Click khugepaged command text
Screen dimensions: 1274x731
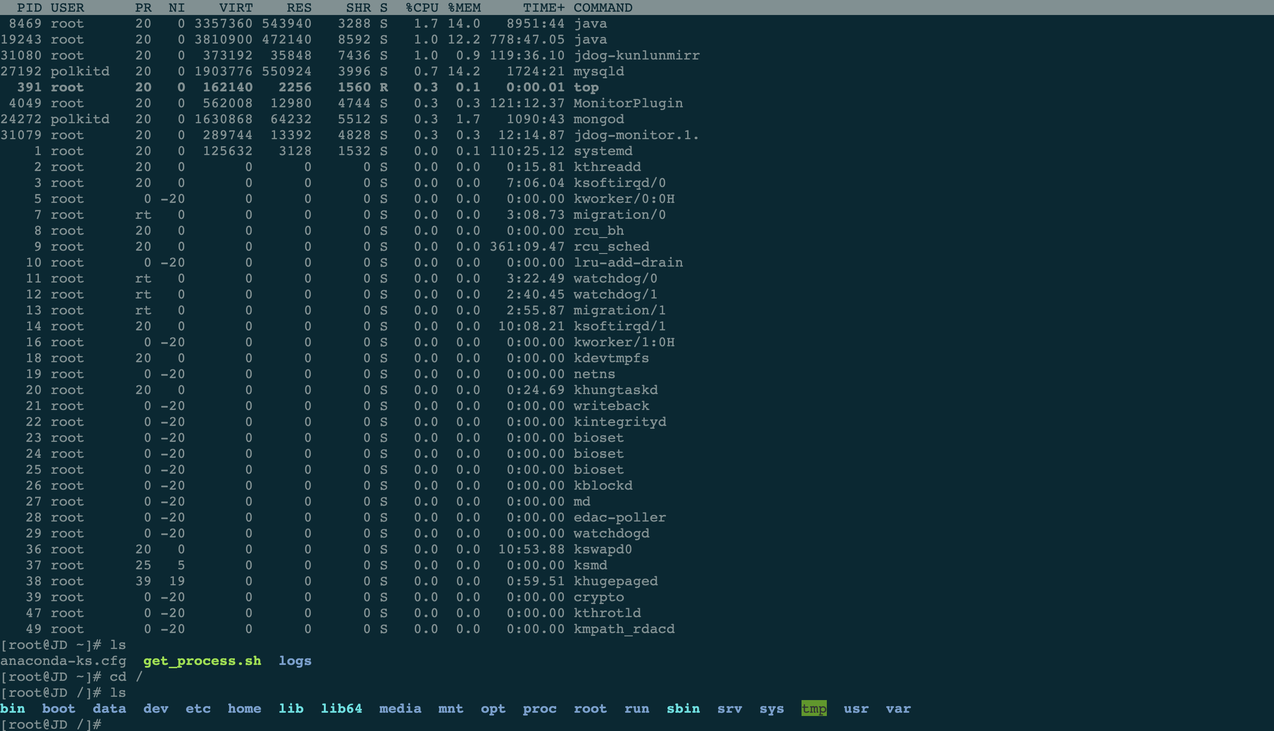[615, 582]
